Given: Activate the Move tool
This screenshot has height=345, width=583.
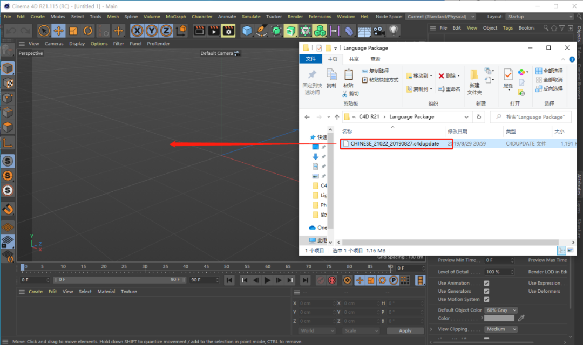Looking at the screenshot, I should click(58, 31).
